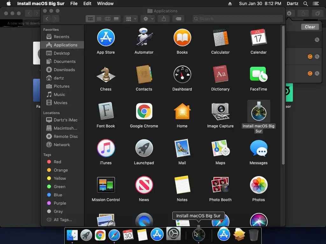Open Recents in Finder sidebar
Viewport: 326px width, 244px height.
(x=62, y=37)
